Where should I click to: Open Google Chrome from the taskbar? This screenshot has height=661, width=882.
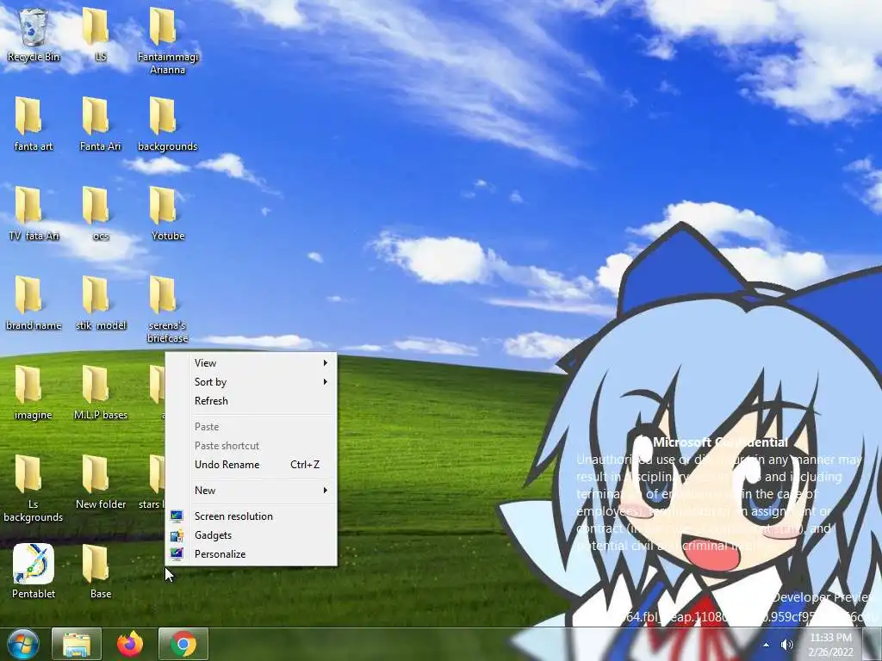(183, 644)
